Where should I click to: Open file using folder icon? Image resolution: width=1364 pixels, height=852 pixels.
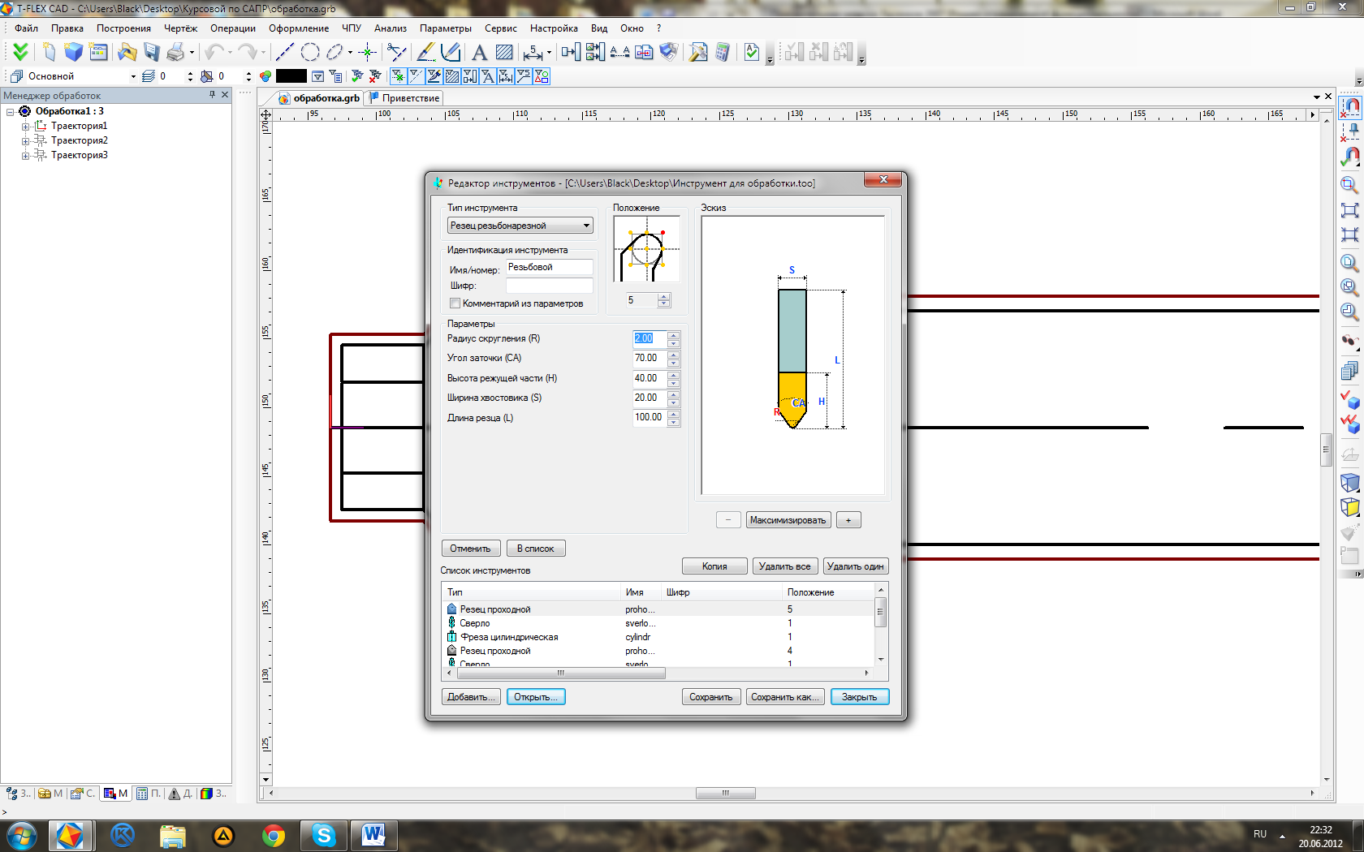coord(127,52)
